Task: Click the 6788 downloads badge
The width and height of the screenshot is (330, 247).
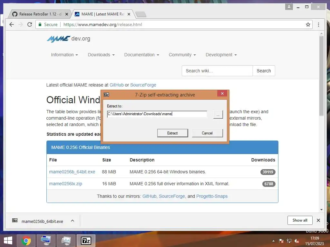Action: pyautogui.click(x=269, y=184)
